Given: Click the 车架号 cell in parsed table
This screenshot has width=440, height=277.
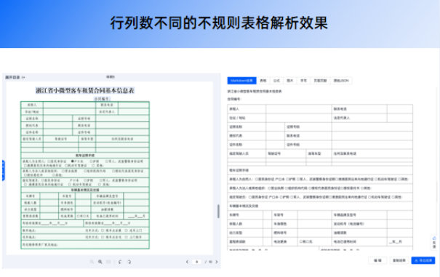Looking at the screenshot, I should point(284,215).
